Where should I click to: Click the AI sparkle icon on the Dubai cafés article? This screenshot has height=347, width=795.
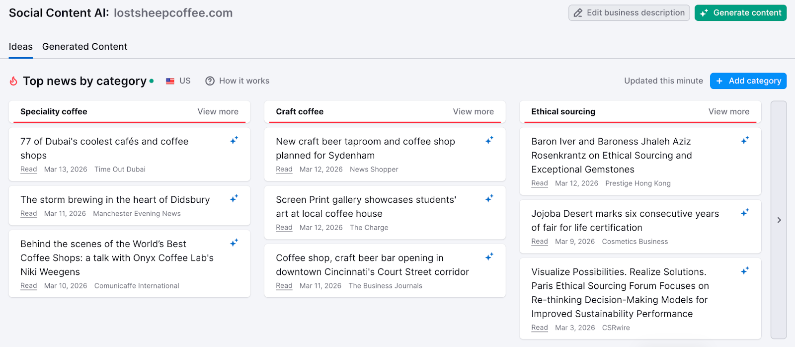[234, 141]
